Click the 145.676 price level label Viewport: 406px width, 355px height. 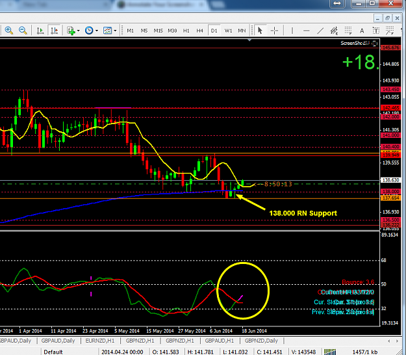pos(390,47)
